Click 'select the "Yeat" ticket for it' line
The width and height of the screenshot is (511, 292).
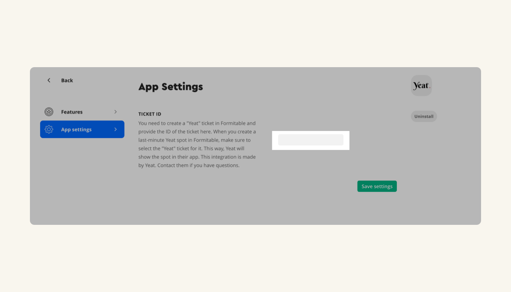(191, 149)
